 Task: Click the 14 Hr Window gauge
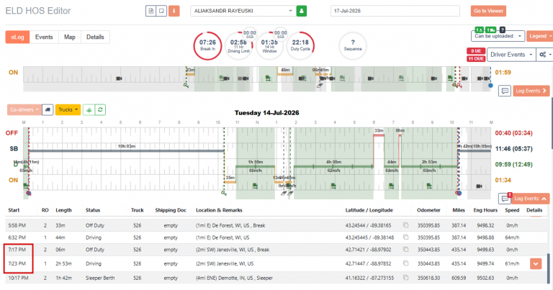click(x=269, y=46)
